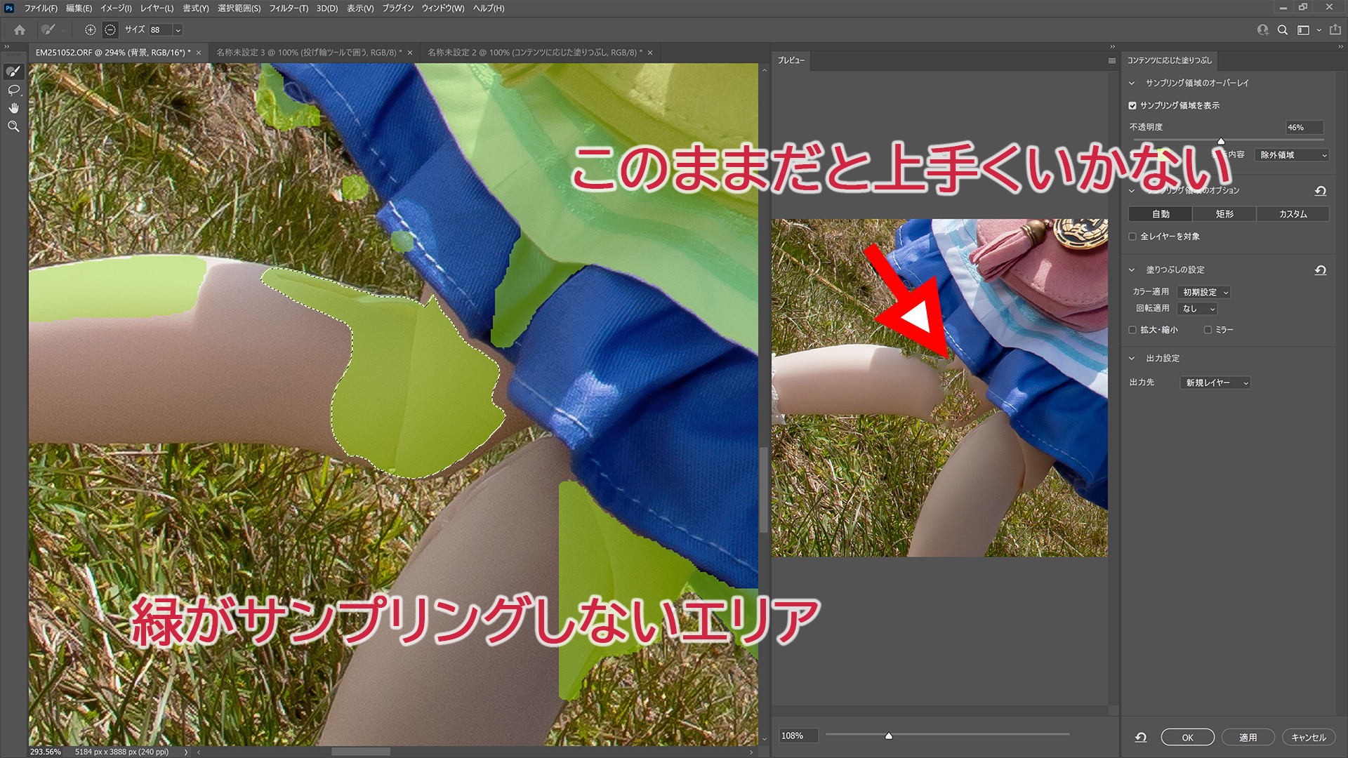Screen dimensions: 1348x758
Task: Enable the 全レイヤーを対象 checkbox
Action: click(x=1132, y=237)
